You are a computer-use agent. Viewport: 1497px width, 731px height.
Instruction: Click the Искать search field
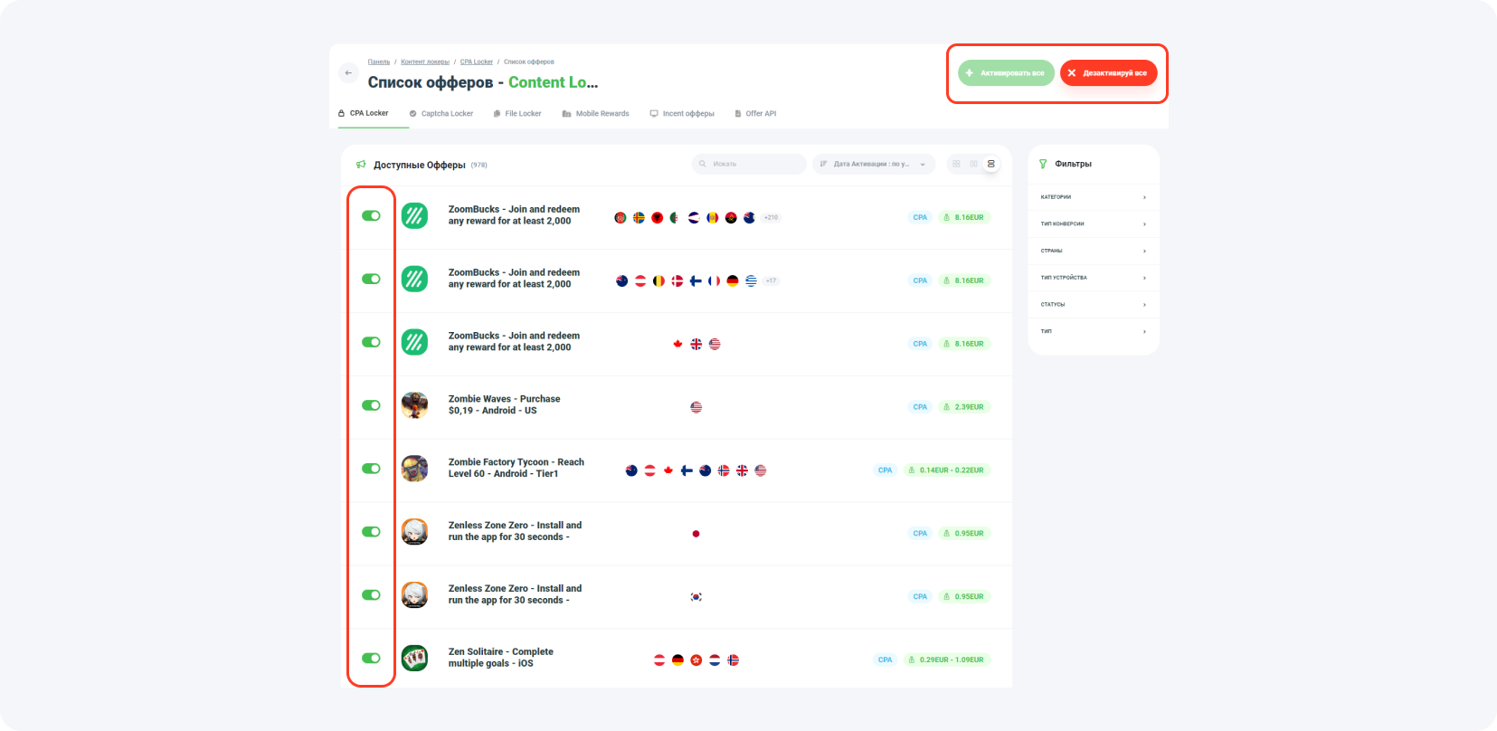tap(749, 164)
